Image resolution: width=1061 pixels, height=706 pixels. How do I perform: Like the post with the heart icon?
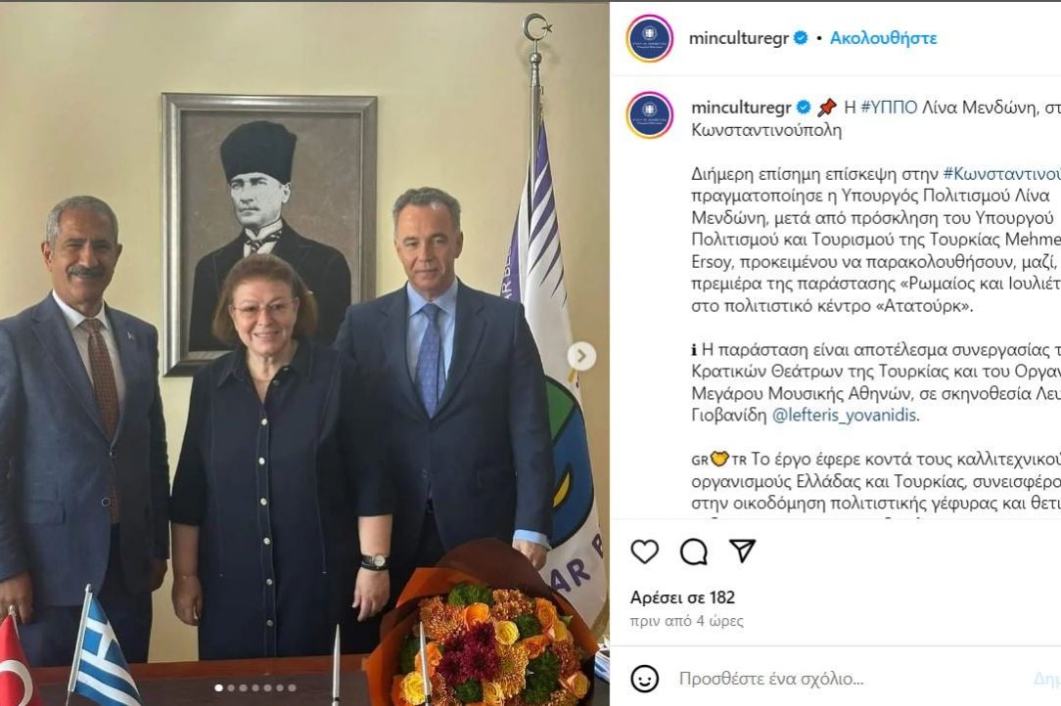(x=644, y=552)
